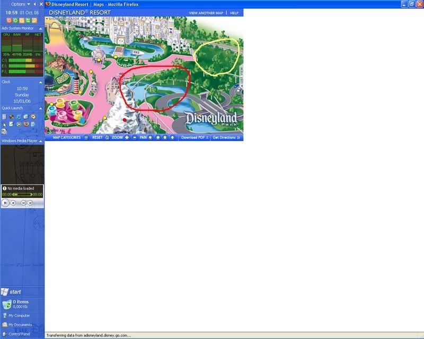Click the '10:59 01 Oct, 06' sidebar time

tap(22, 12)
